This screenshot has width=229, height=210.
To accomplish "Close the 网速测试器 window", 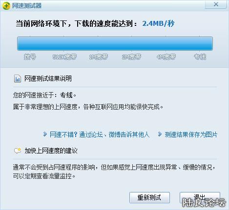I will pyautogui.click(x=216, y=4).
